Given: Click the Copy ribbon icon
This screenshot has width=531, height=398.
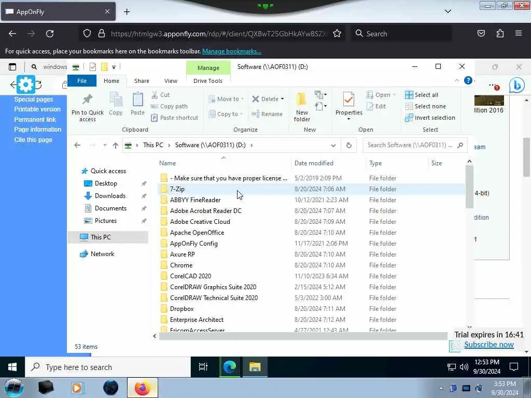Looking at the screenshot, I should tap(116, 104).
